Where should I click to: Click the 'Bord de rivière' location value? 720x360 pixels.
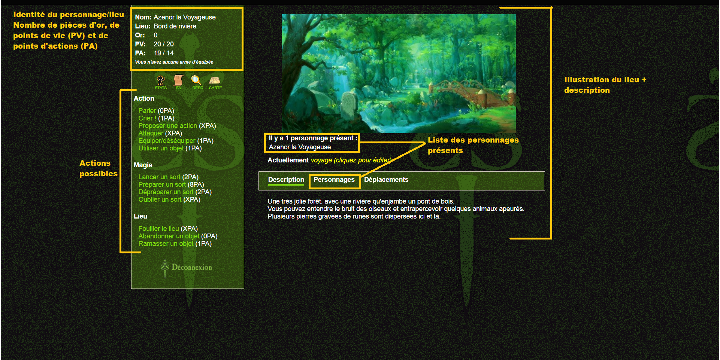point(175,26)
